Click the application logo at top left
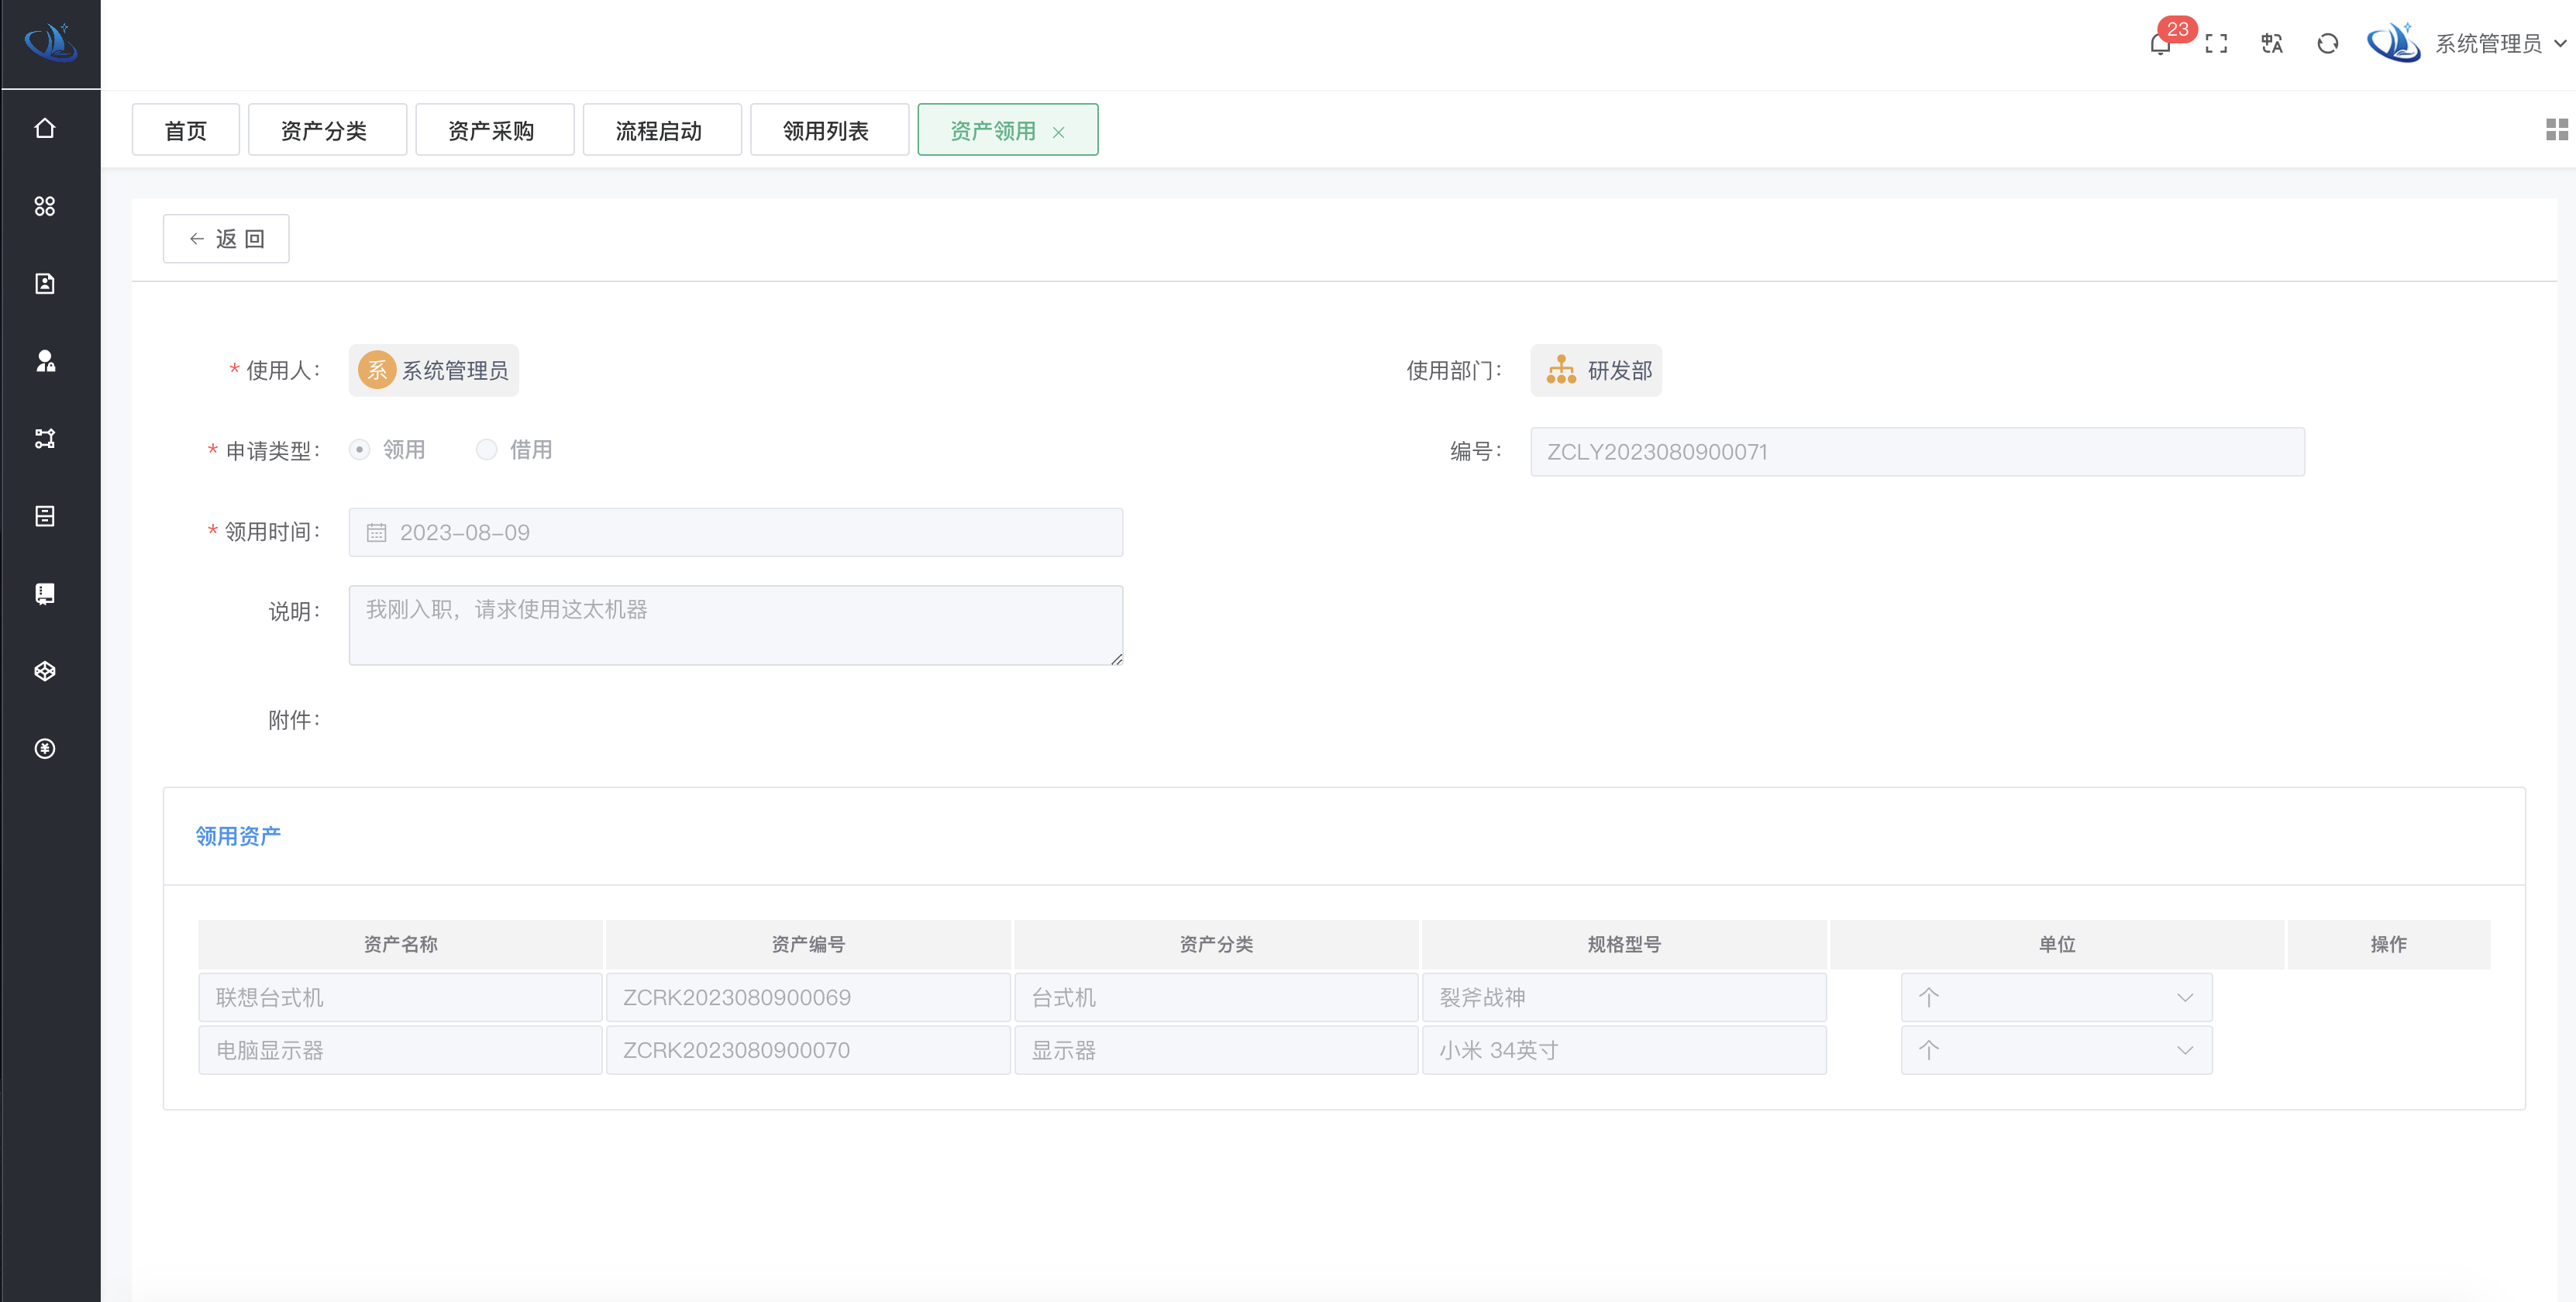The height and width of the screenshot is (1302, 2576). [51, 43]
